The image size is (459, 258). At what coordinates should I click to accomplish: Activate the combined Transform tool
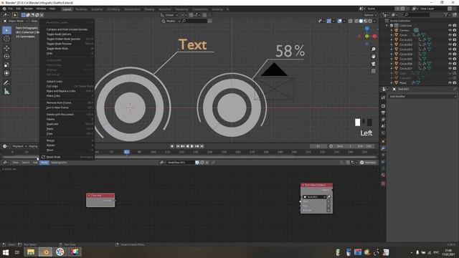click(x=6, y=73)
